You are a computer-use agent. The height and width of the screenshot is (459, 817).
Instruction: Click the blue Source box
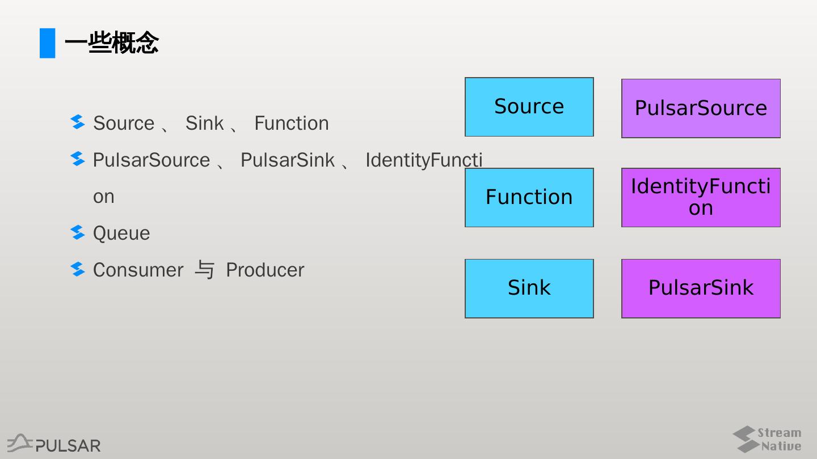click(529, 107)
